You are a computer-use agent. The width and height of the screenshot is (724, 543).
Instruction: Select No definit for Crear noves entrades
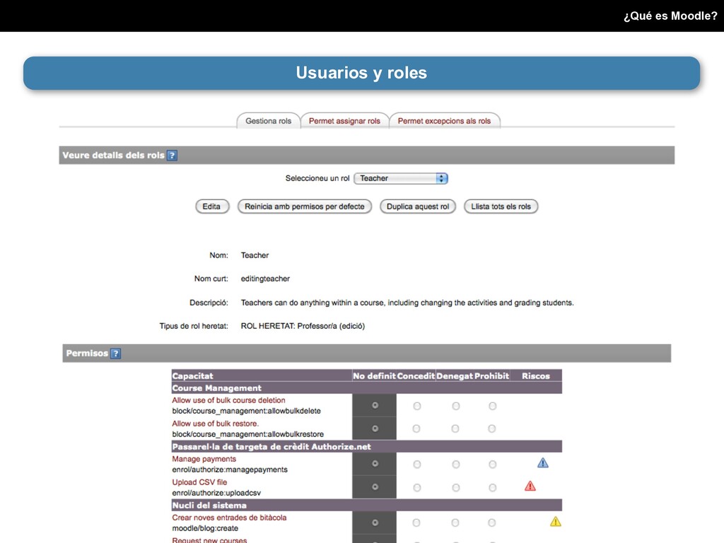[375, 522]
